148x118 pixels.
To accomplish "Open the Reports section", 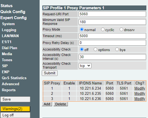I will [9, 90].
